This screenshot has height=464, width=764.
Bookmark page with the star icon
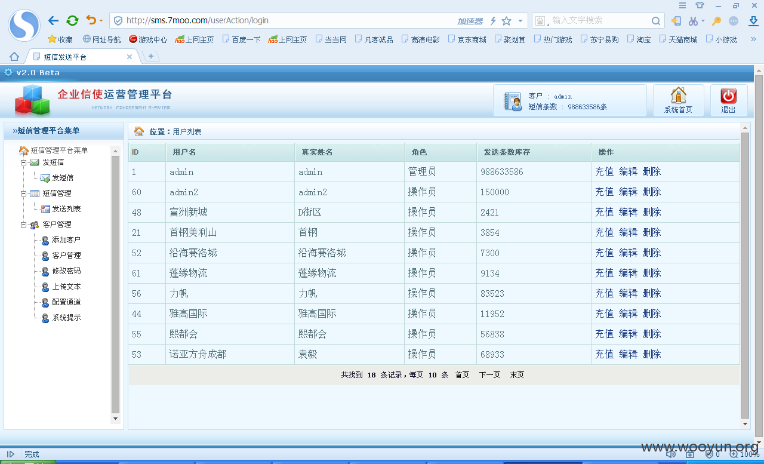coord(506,21)
